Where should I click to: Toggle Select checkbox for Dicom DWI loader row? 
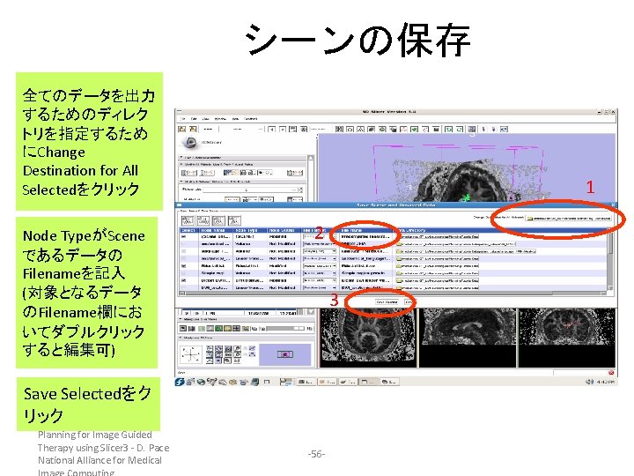point(184,280)
